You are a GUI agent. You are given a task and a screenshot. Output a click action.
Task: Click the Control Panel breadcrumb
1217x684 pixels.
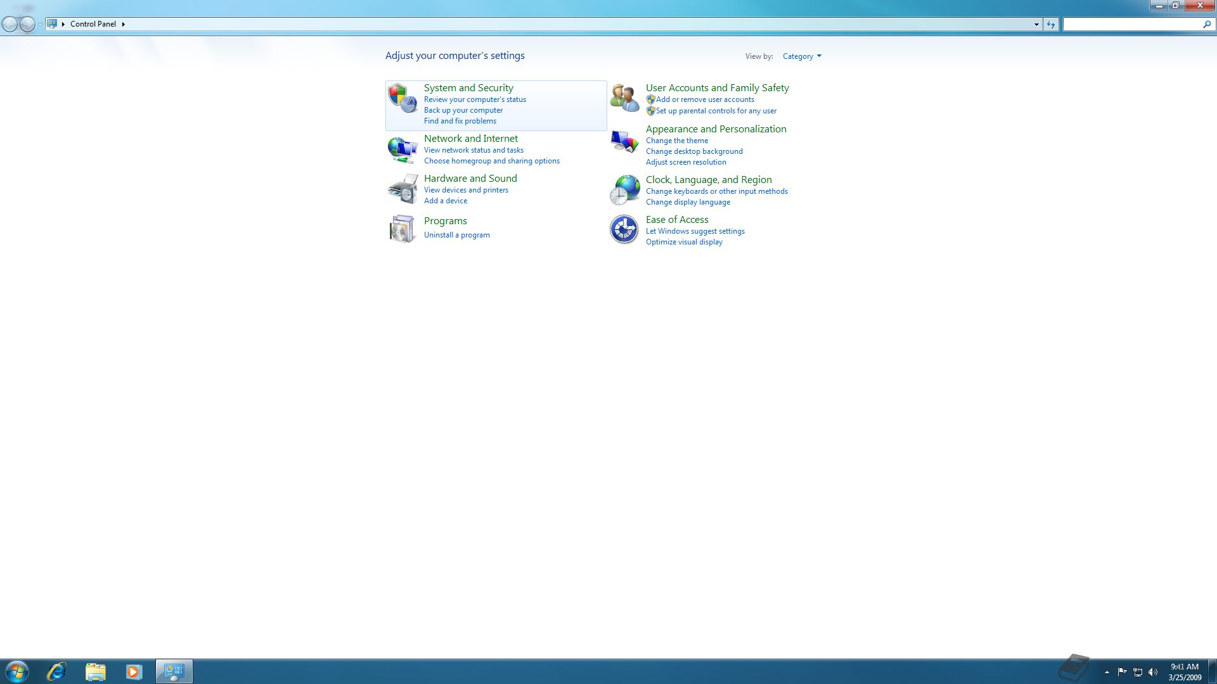[93, 24]
